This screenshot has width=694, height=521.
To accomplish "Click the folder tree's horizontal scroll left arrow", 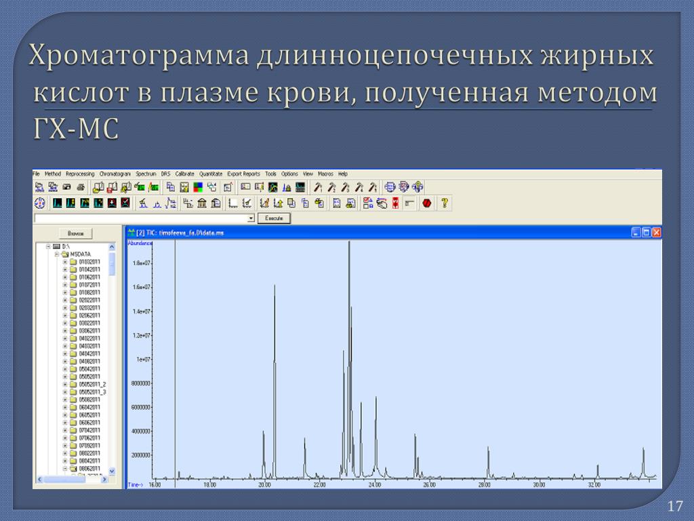I will pos(39,480).
